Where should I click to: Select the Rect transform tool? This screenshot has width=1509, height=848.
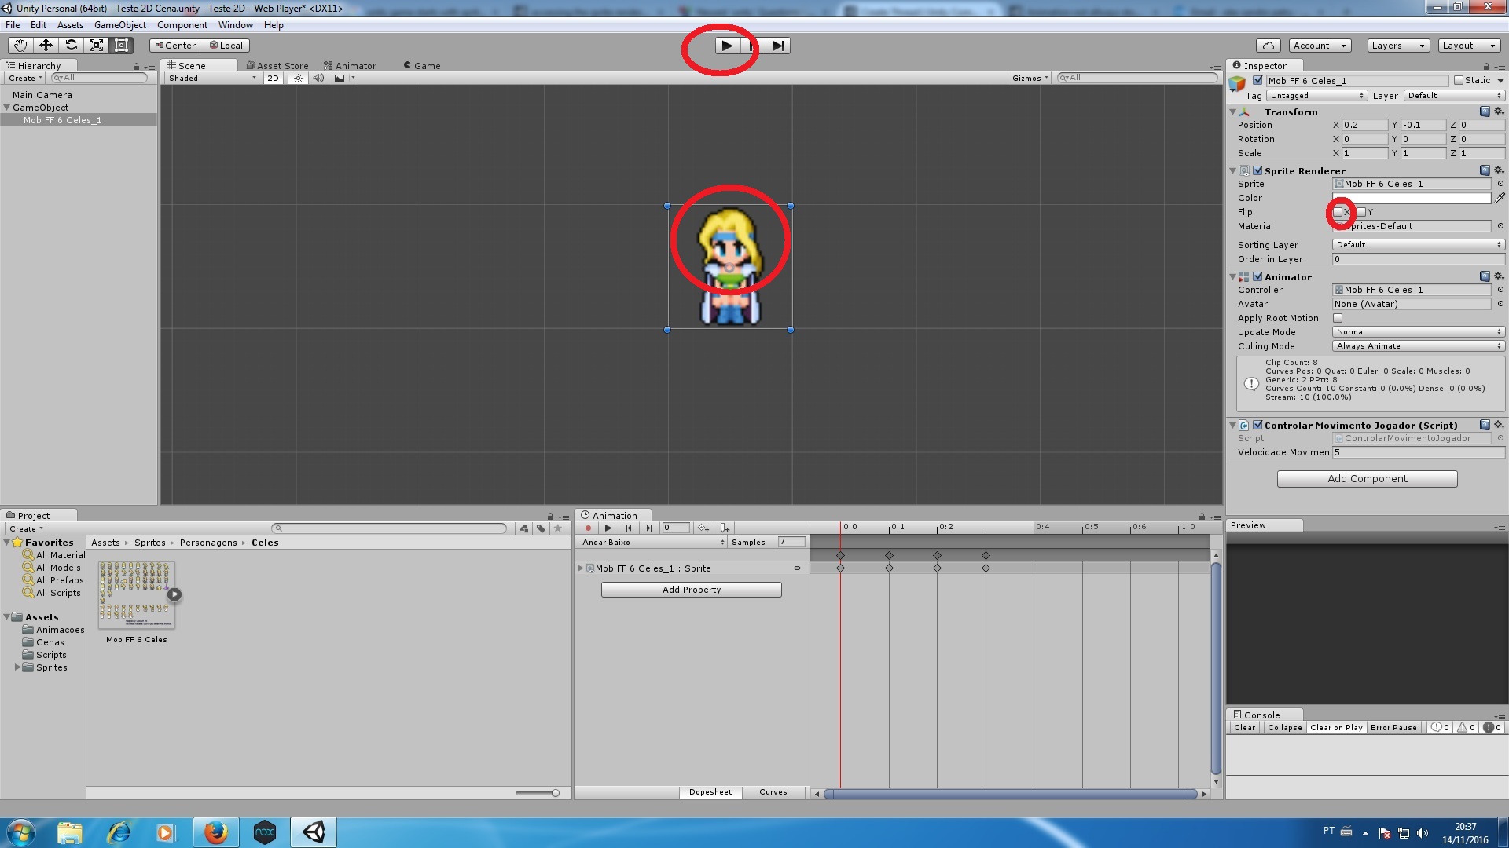click(120, 46)
